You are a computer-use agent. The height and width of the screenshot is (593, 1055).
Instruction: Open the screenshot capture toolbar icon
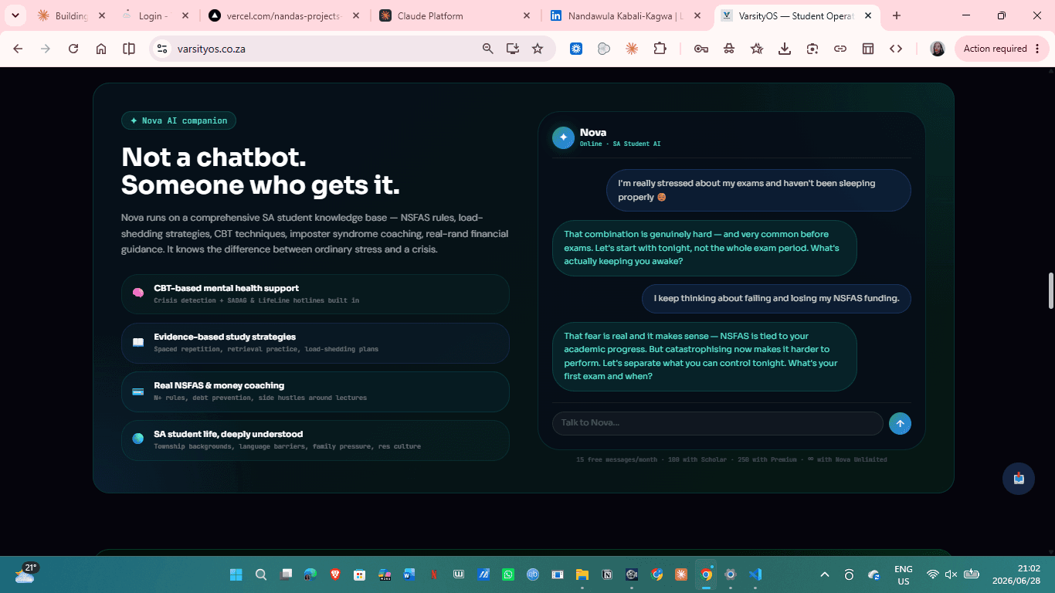(812, 49)
